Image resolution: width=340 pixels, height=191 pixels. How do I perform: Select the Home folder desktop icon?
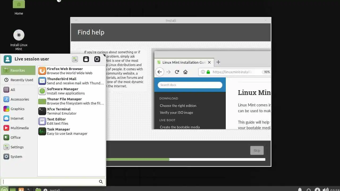coord(19,7)
